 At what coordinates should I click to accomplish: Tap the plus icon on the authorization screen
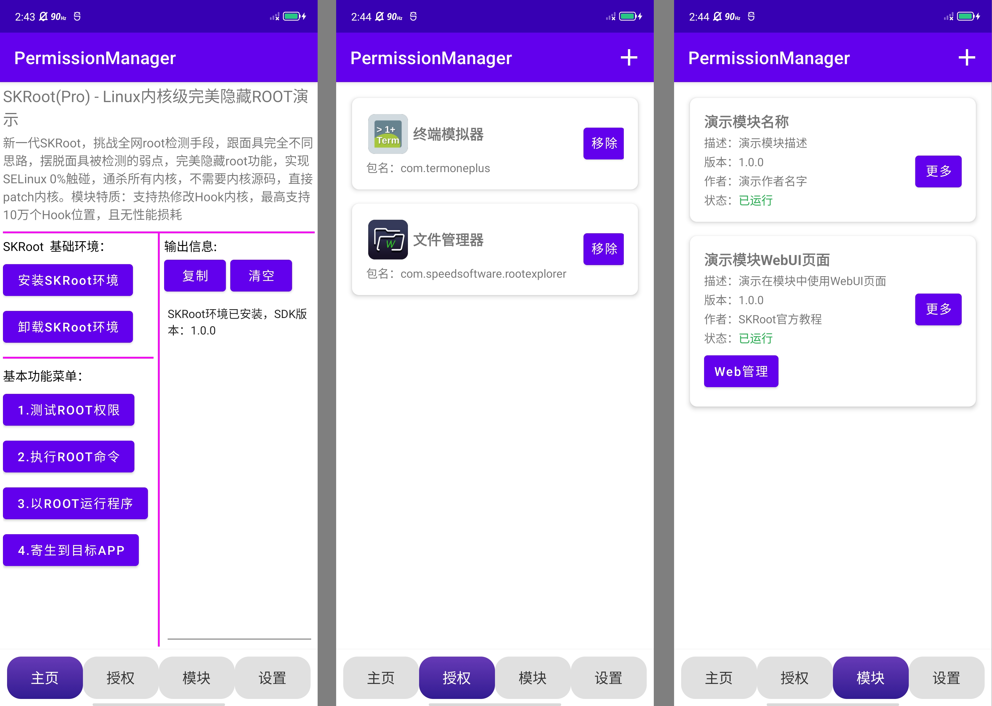click(x=628, y=58)
